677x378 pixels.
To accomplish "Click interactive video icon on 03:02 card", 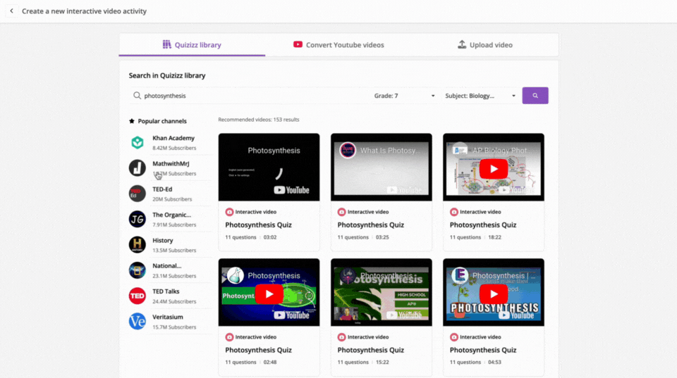I will point(229,212).
